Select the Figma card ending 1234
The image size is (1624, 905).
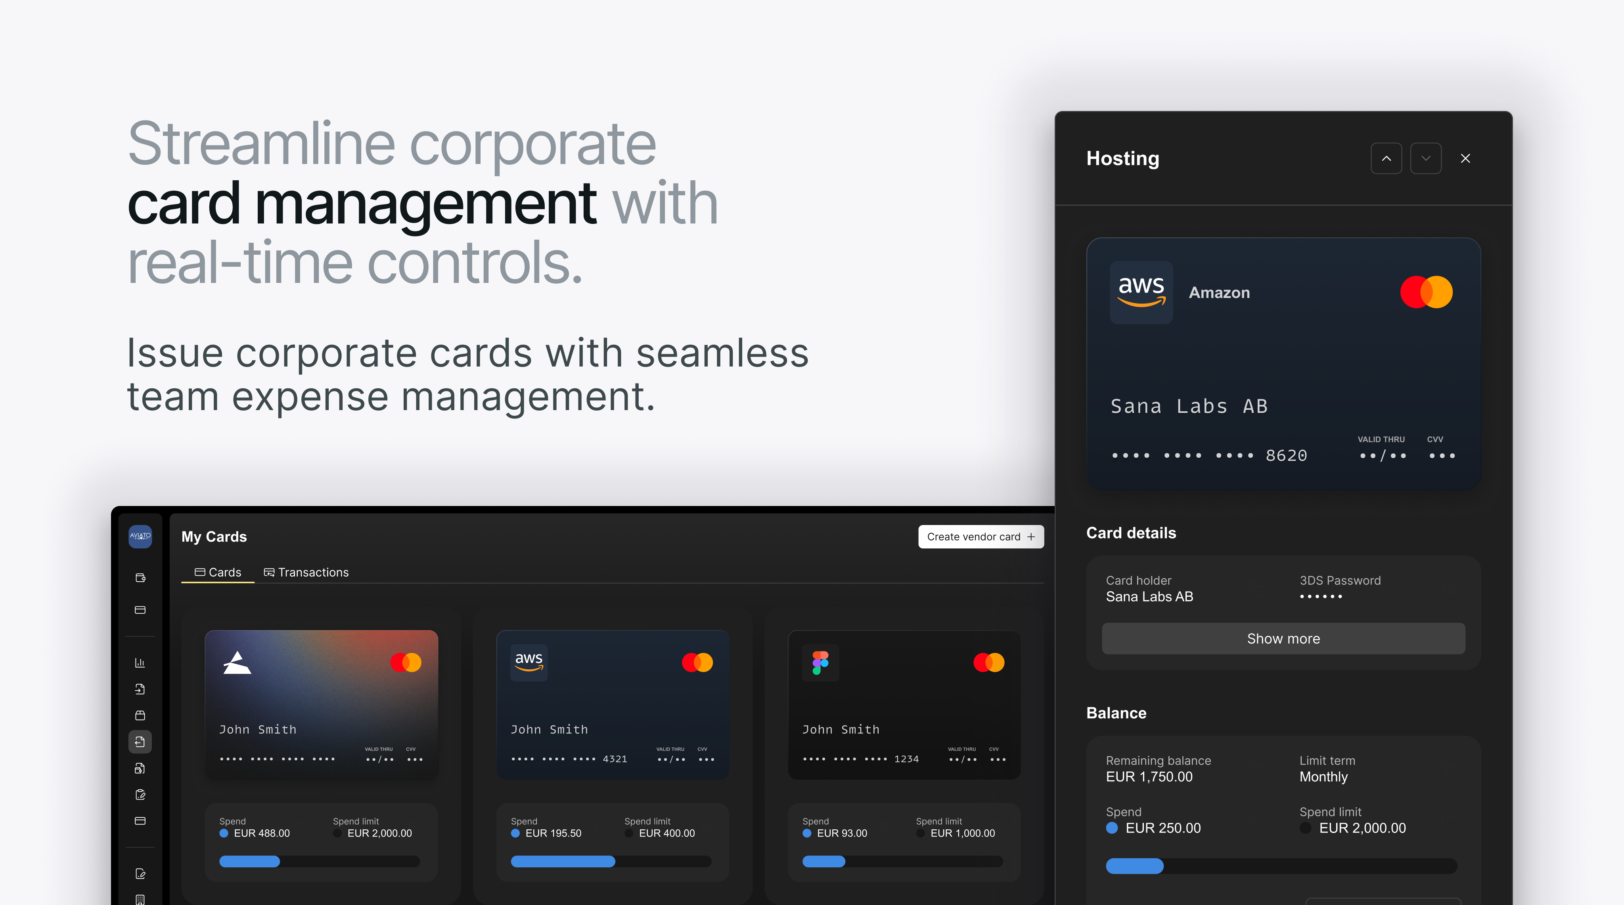click(904, 704)
